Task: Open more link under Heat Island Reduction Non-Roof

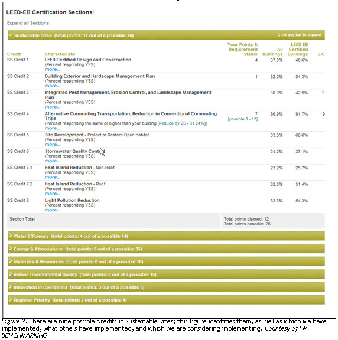Action: coord(53,177)
